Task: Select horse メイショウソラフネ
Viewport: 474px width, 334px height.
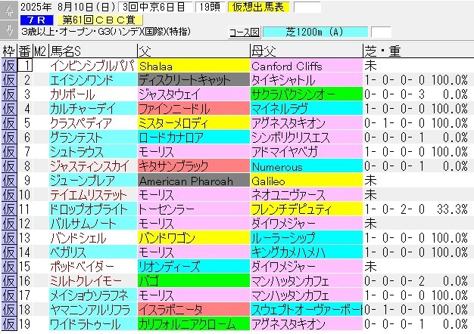Action: (93, 295)
